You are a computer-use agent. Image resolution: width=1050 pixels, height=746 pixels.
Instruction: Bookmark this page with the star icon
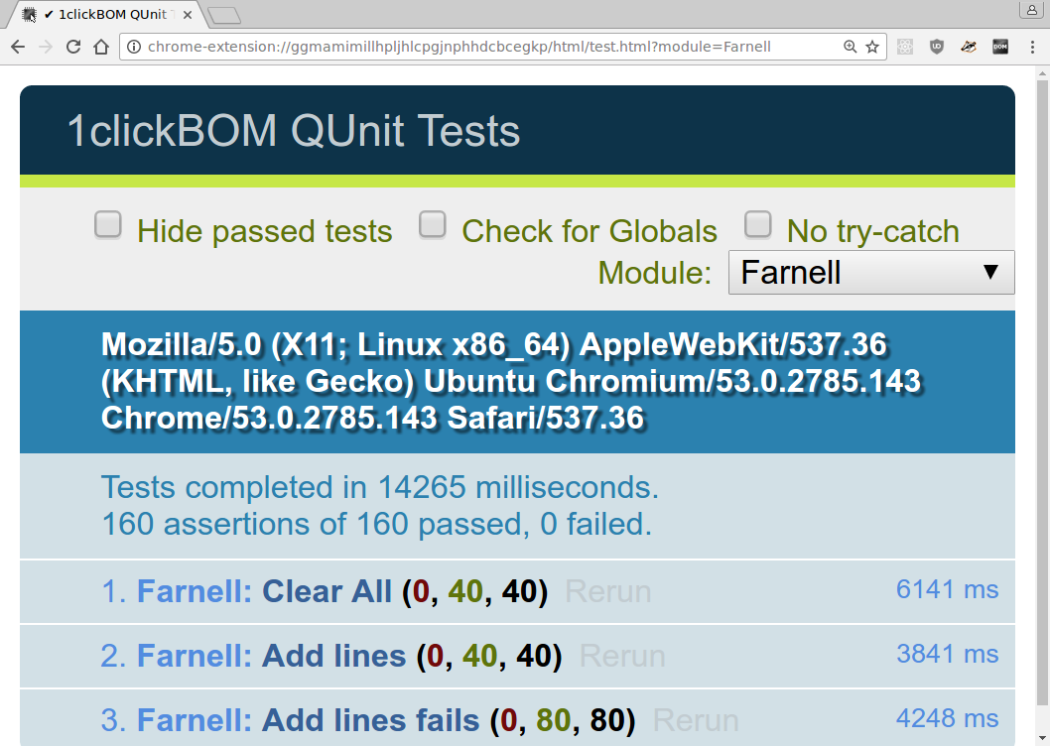click(872, 47)
